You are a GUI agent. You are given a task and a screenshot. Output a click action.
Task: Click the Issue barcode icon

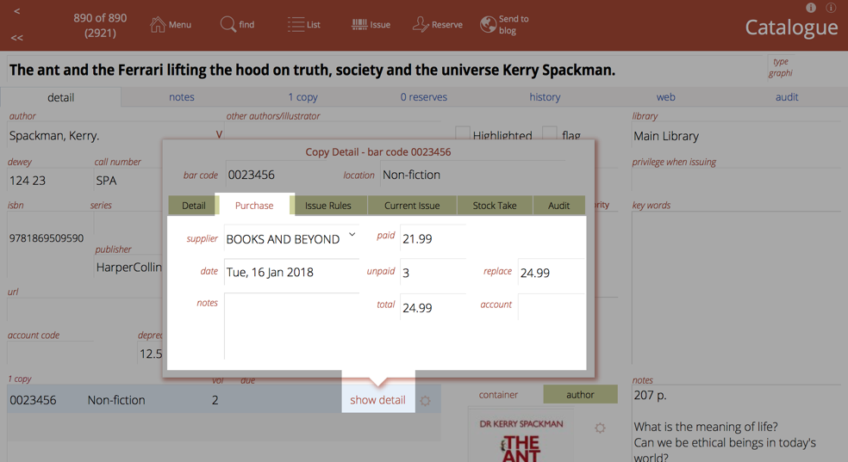[x=359, y=25]
